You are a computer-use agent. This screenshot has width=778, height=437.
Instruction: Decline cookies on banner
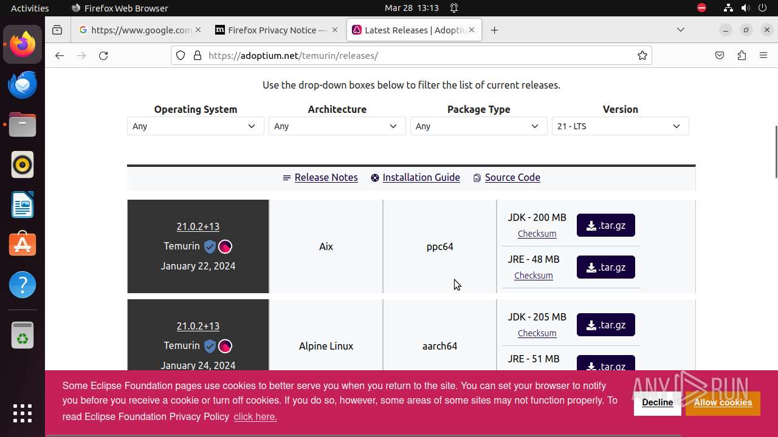[x=657, y=402]
